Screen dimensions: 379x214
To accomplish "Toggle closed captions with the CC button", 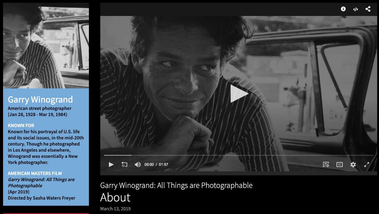I will [339, 165].
